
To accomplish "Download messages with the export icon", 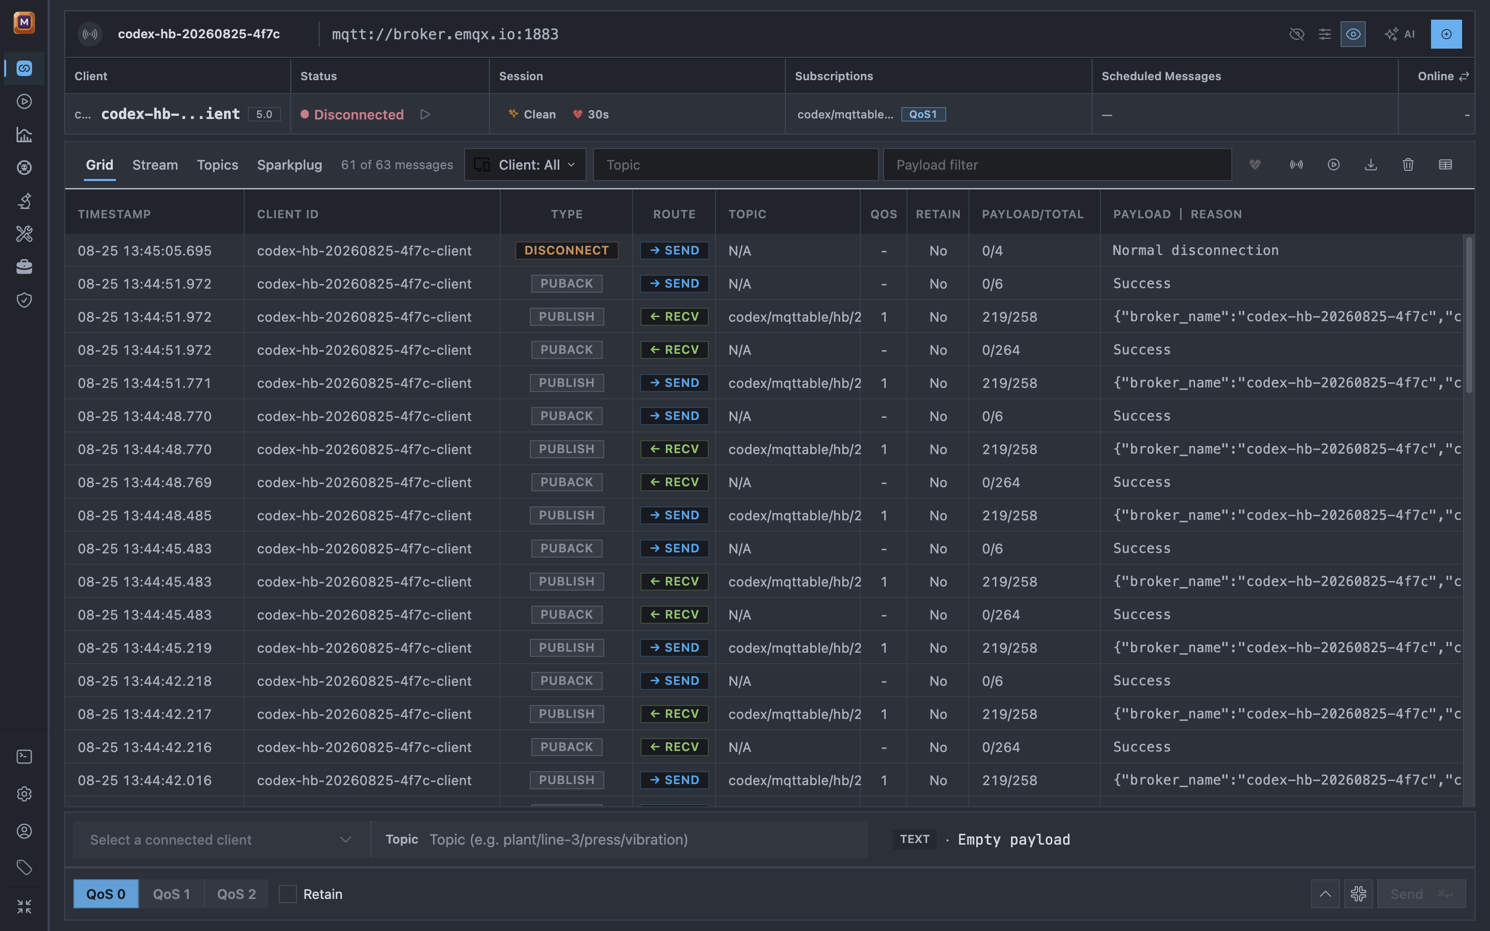I will coord(1371,164).
